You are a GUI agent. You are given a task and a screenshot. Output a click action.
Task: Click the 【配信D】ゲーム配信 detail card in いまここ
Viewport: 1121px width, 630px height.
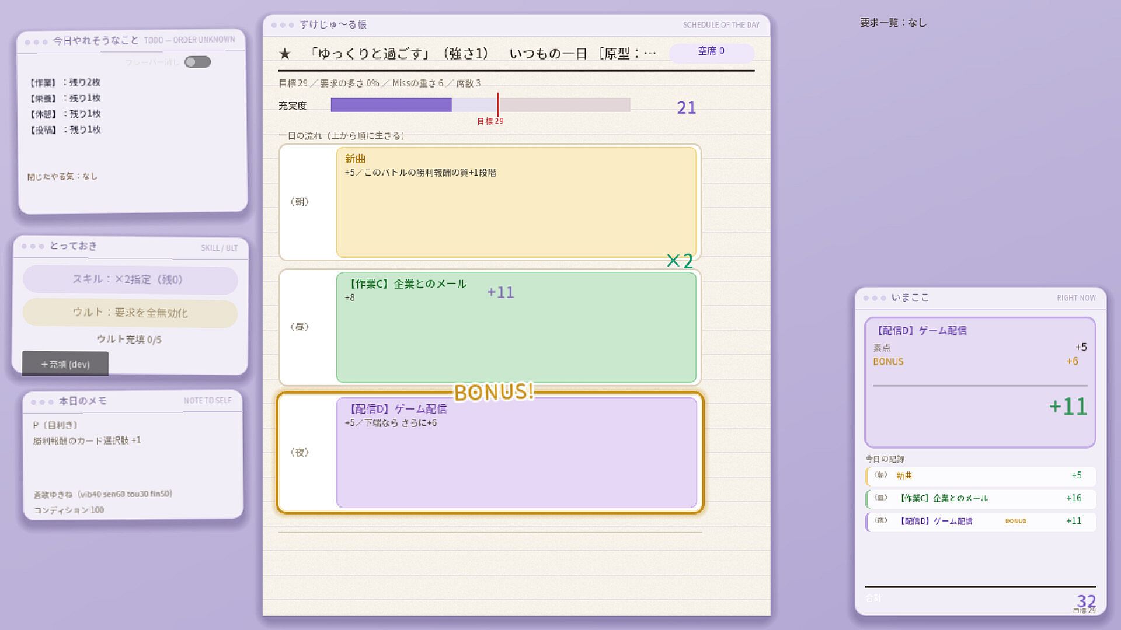pos(980,383)
